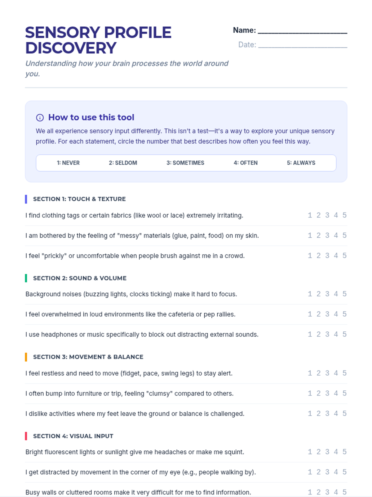372x497 pixels.
Task: Select rating 4 for balance challenged statement
Action: [336, 413]
